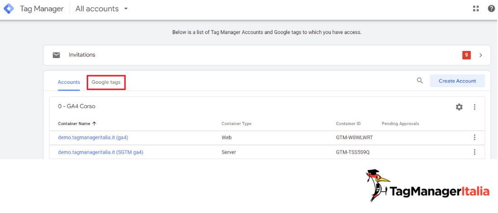Open demo.tagmanageritalia.it (ga4) container
Screen dimensions: 498x213
coord(93,137)
